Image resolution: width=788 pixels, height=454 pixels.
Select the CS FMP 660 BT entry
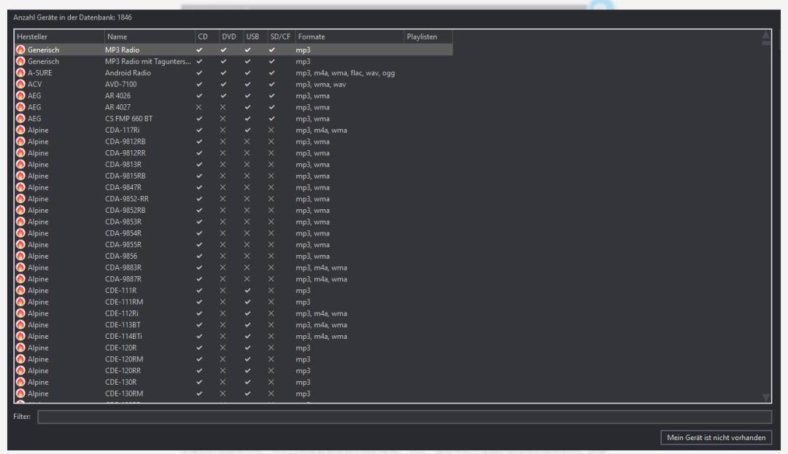(x=128, y=118)
